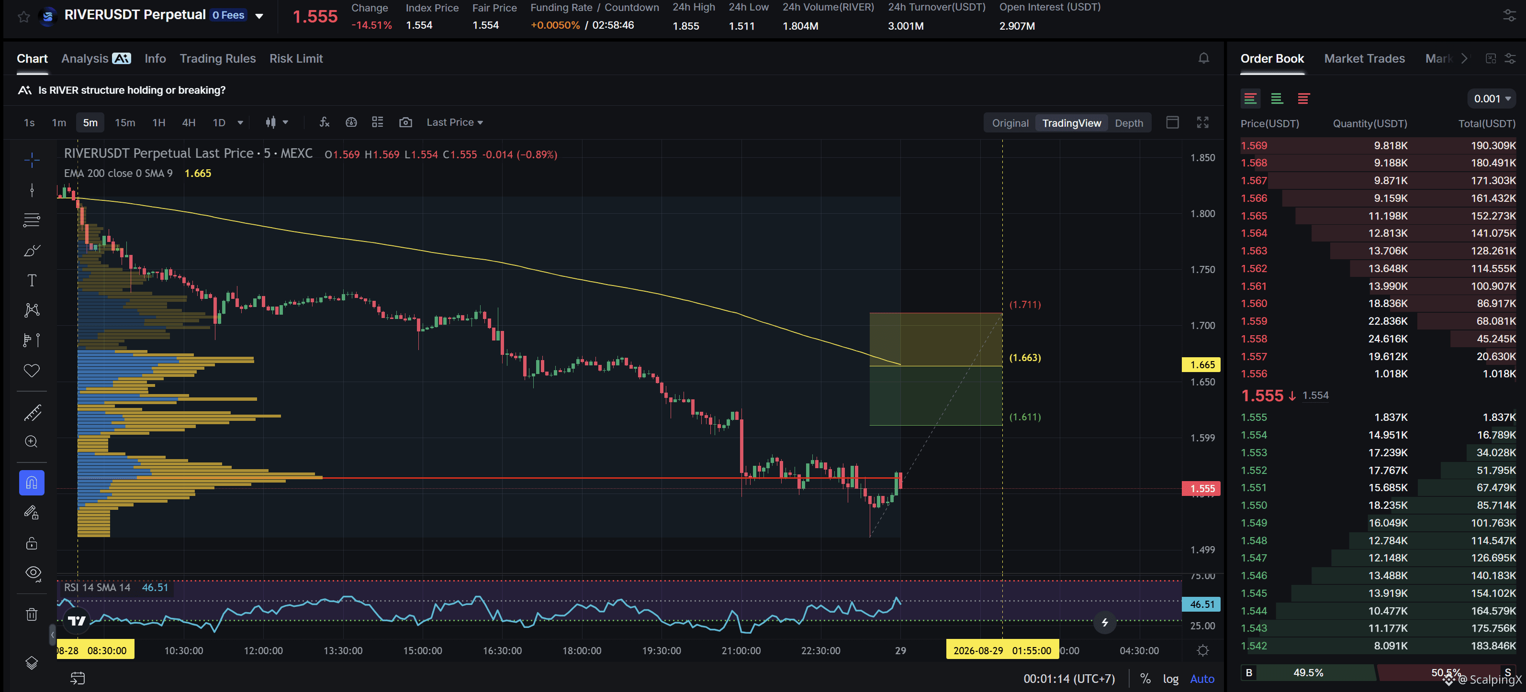Open the Analysis AI tab
The width and height of the screenshot is (1526, 692).
(x=96, y=59)
